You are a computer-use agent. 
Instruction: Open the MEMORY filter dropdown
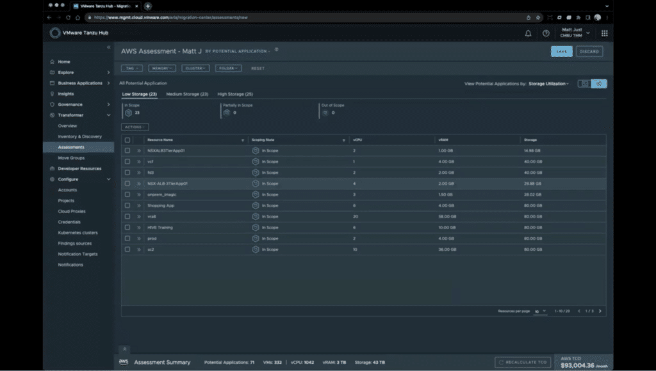(162, 68)
